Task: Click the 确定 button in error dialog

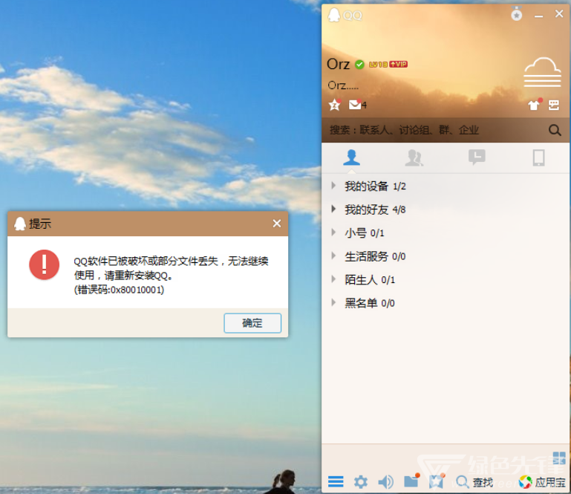Action: point(252,323)
